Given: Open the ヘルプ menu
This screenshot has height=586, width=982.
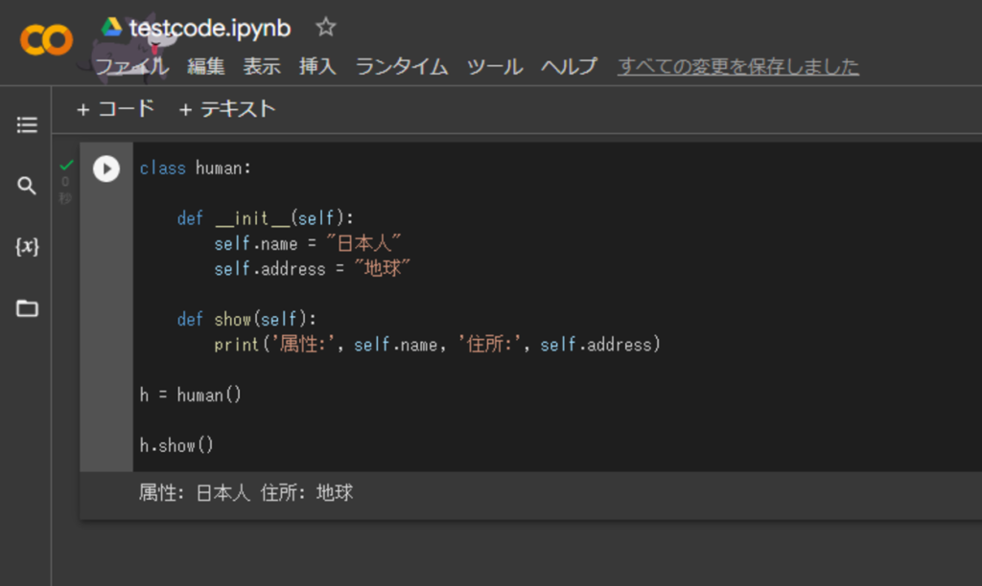Looking at the screenshot, I should 570,66.
